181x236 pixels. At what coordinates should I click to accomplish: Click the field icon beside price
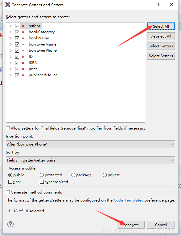pos(23,69)
